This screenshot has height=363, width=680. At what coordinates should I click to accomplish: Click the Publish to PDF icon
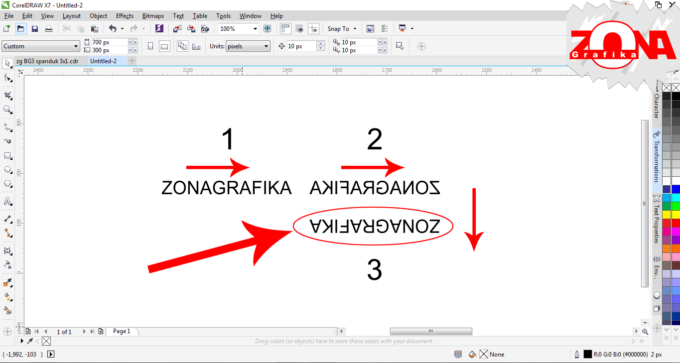point(205,28)
